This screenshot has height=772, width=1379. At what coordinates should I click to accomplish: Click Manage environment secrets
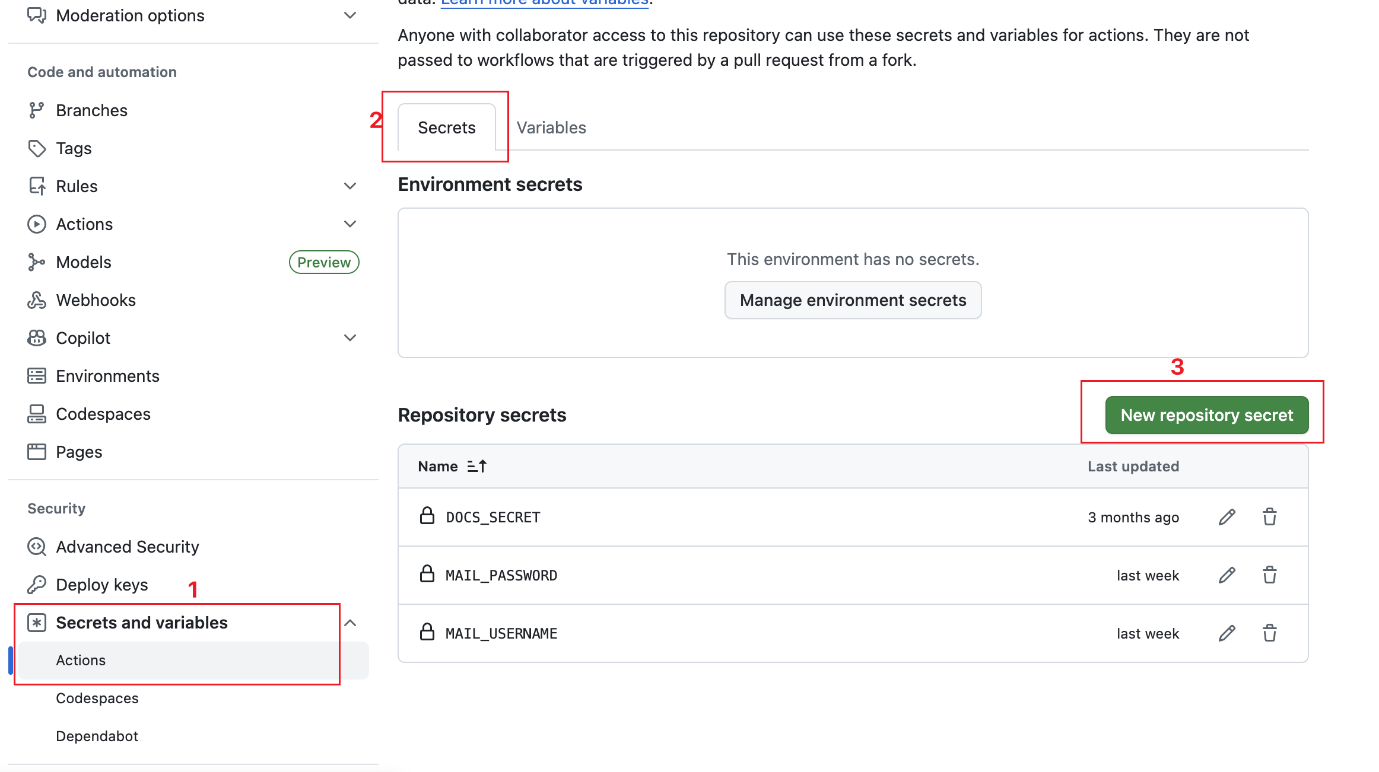pos(853,300)
